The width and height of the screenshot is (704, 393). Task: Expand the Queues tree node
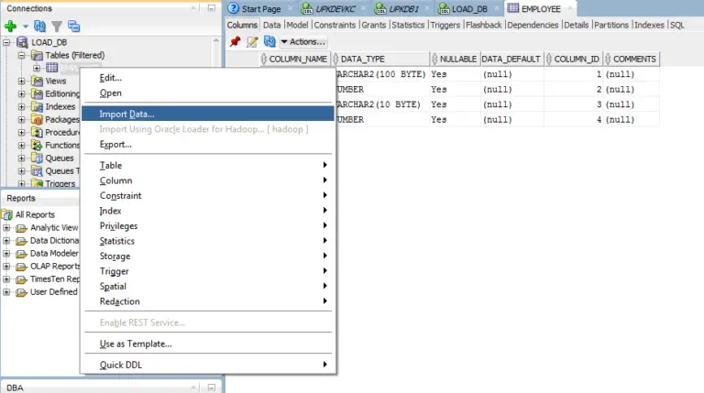(x=22, y=158)
